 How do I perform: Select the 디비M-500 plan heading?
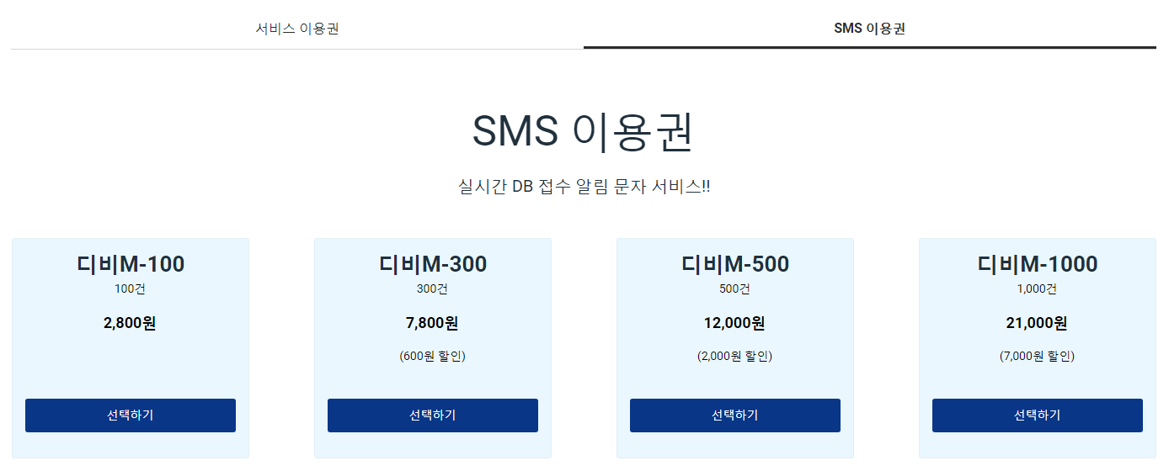(x=735, y=264)
